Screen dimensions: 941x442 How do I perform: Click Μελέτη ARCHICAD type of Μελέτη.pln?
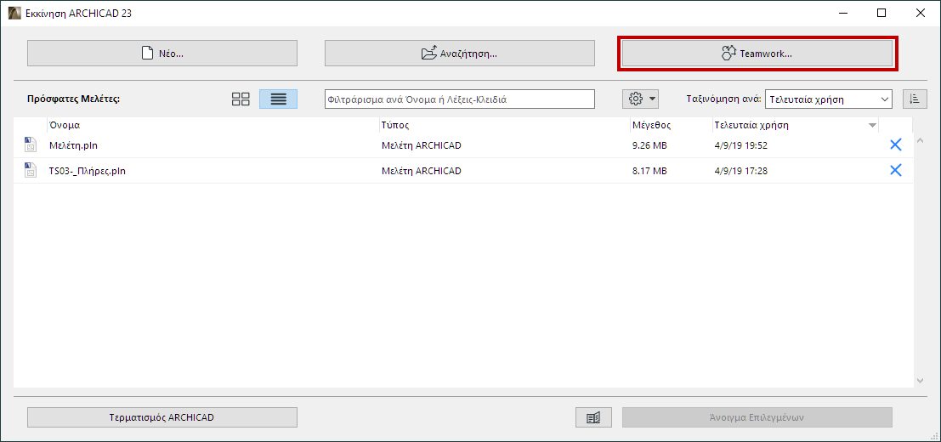422,145
